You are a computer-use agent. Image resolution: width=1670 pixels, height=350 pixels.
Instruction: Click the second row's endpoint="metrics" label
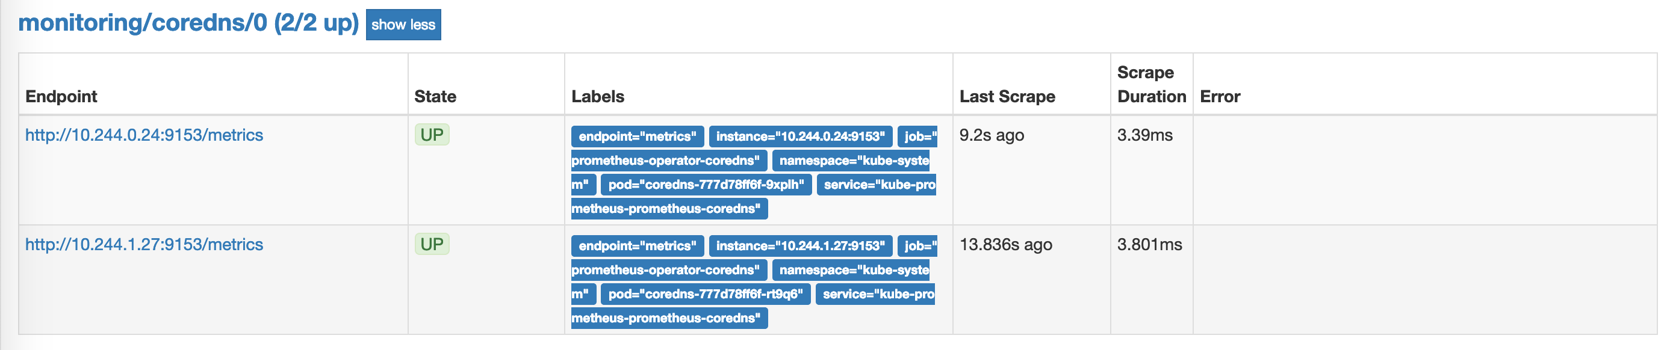click(638, 247)
